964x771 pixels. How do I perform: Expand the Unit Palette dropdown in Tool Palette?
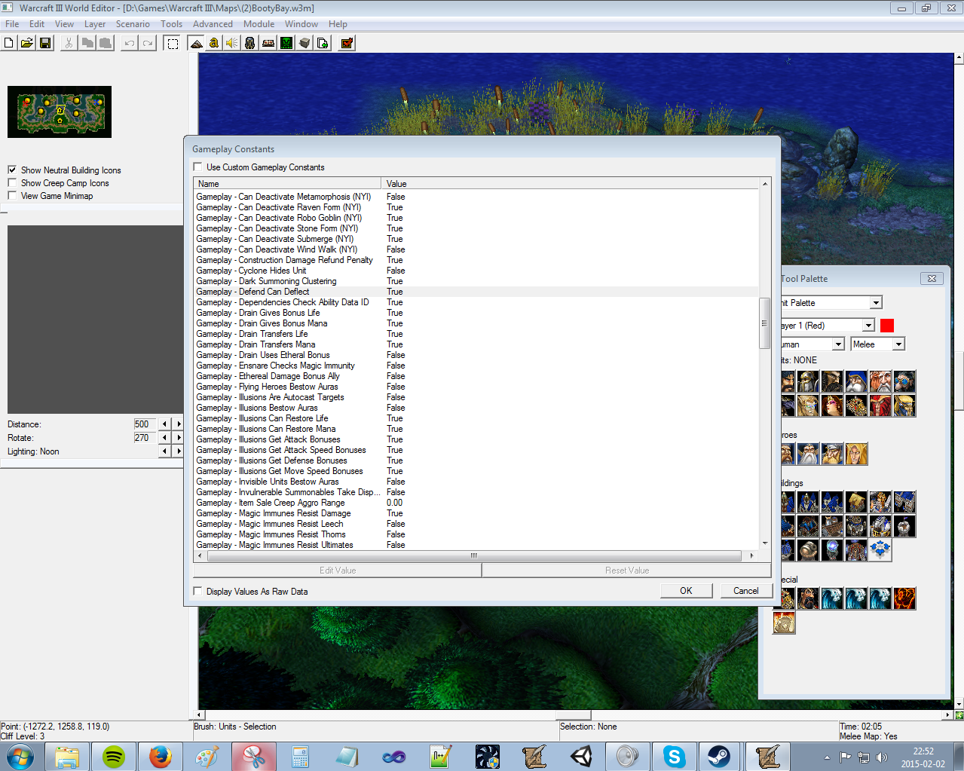click(x=876, y=302)
